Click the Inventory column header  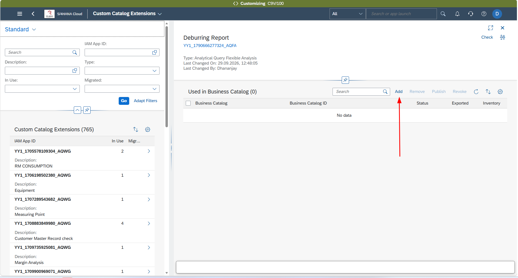(491, 103)
